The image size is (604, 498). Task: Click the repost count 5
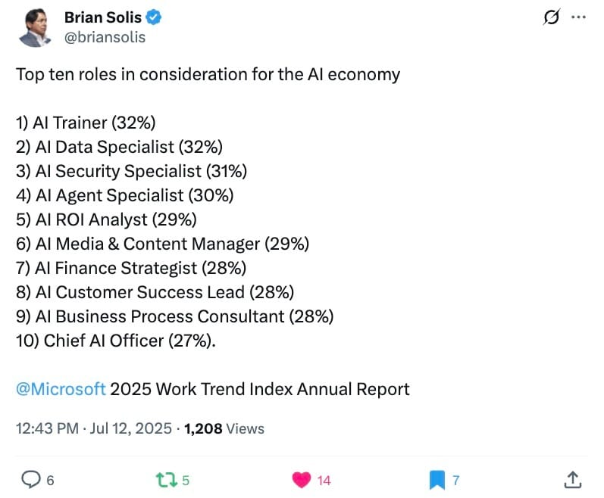[x=186, y=481]
